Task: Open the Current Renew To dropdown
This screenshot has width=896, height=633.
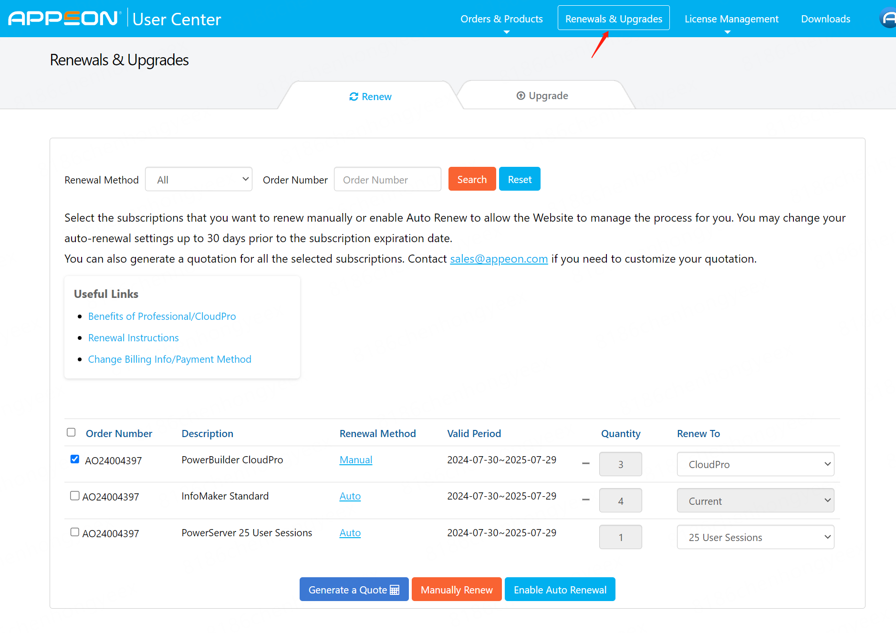Action: [755, 500]
